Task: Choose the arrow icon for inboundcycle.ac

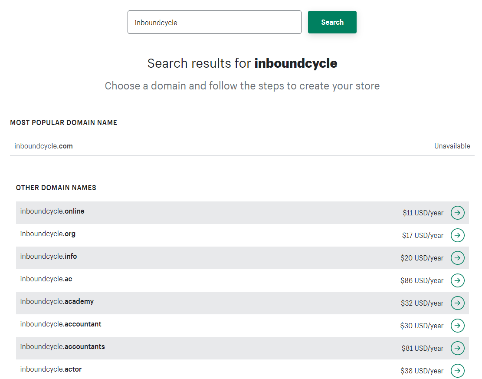Action: 457,280
